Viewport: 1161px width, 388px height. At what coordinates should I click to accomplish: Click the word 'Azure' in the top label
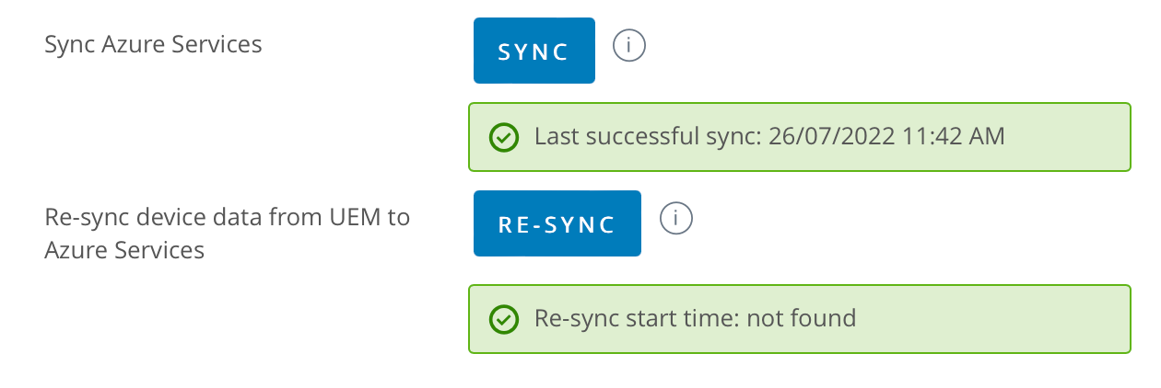(129, 44)
